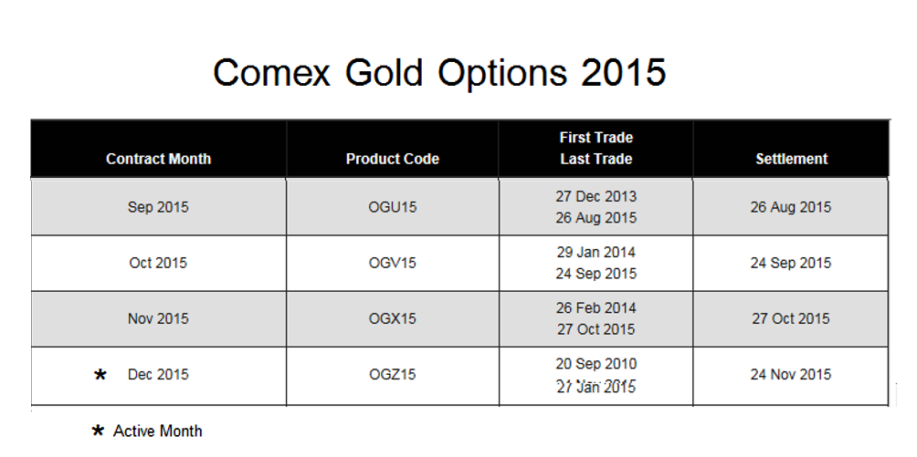Image resolution: width=917 pixels, height=457 pixels.
Task: Click the 24 Nov 2015 settlement date
Action: 791,375
